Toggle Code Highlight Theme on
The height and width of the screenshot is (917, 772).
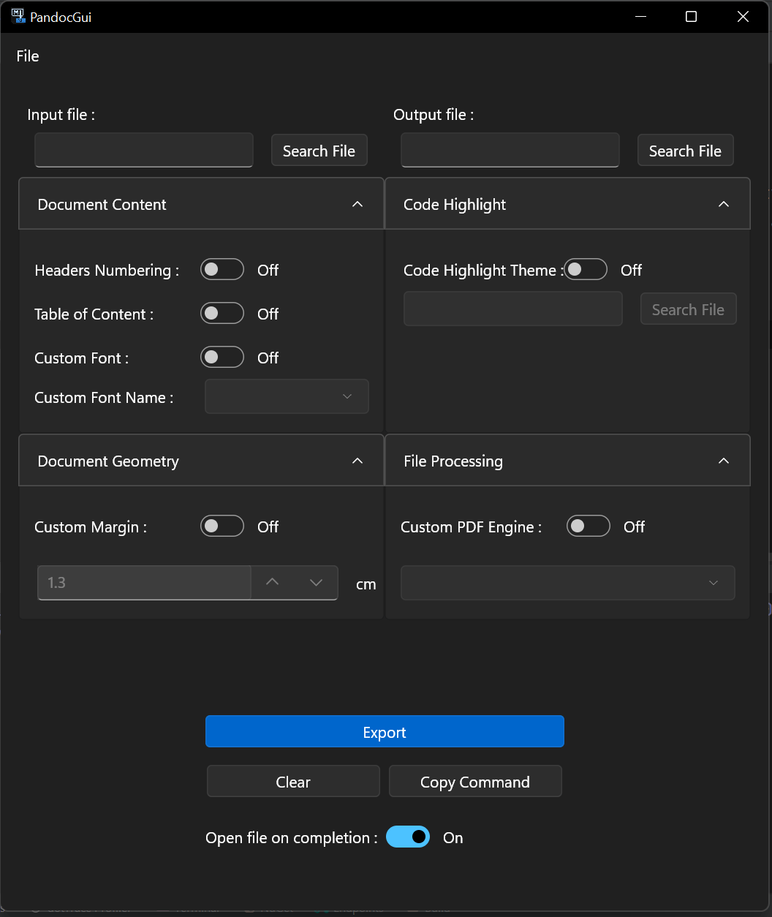586,269
